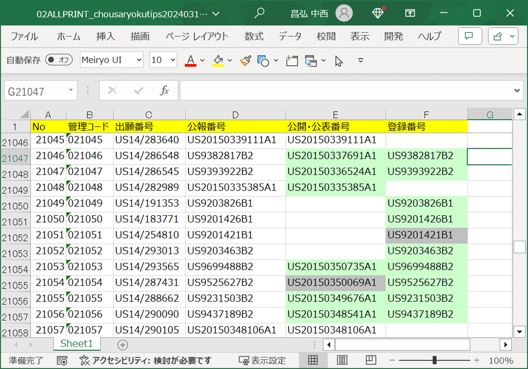Expand the formula bar chevron
528x369 pixels.
(517, 91)
